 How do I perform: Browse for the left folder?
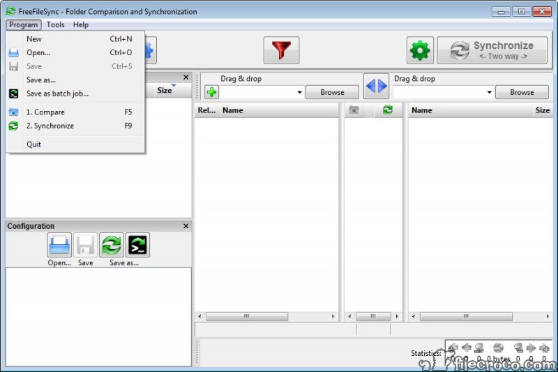(332, 92)
